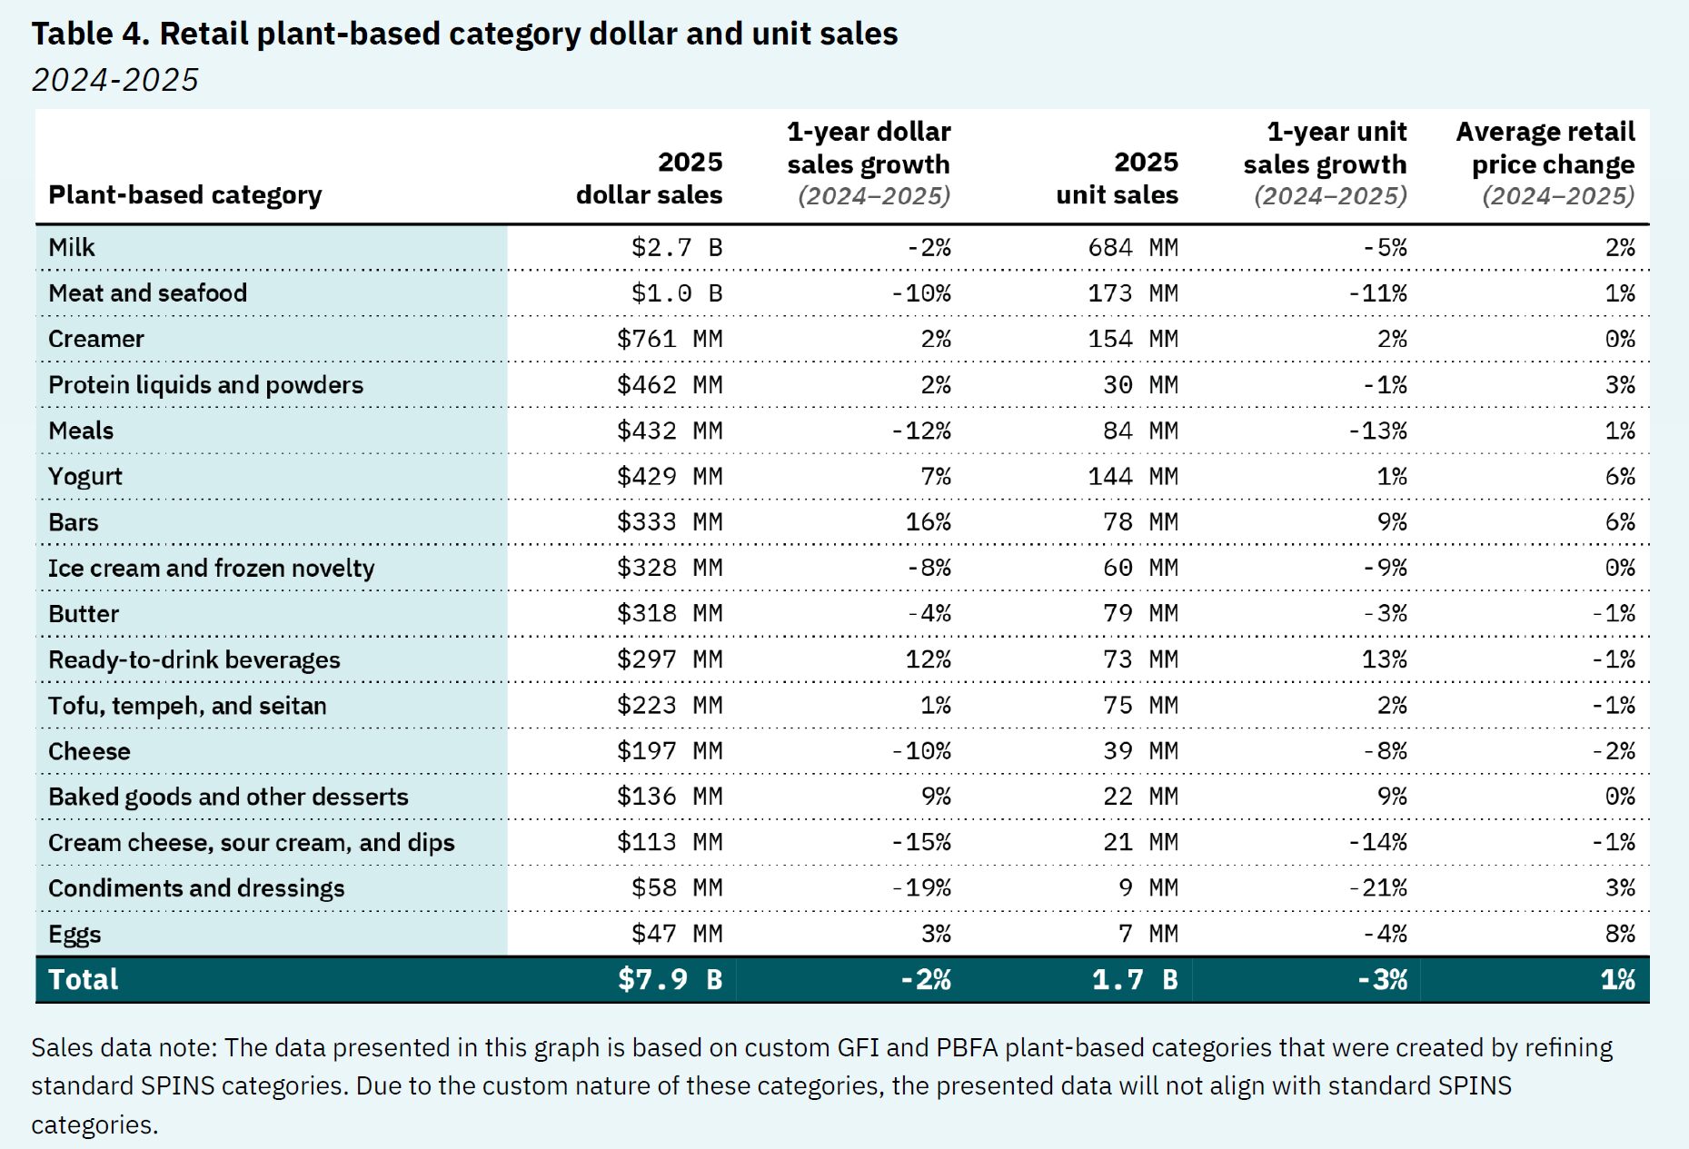Select Cream cheese, sour cream, and dips
The height and width of the screenshot is (1149, 1689).
251,842
